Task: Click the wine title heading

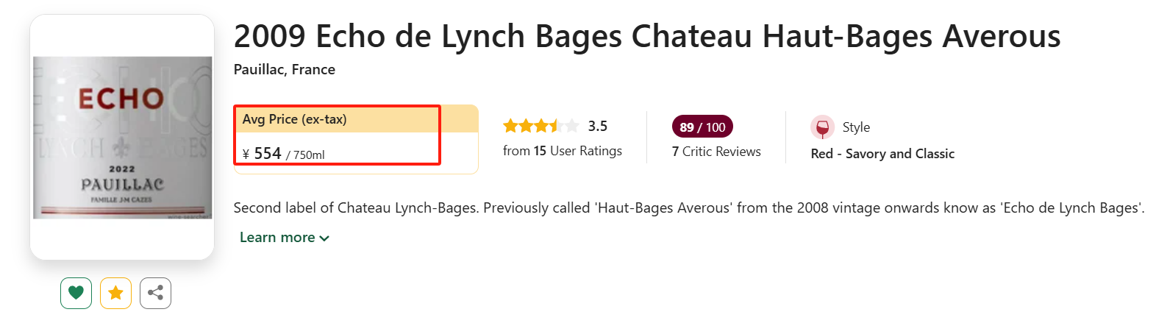Action: 647,36
